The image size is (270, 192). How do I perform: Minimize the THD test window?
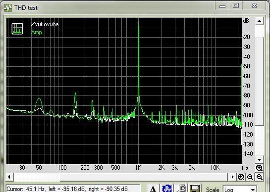pos(222,6)
